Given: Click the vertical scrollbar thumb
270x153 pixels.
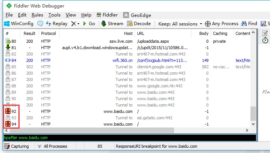Looking at the screenshot, I should (253, 114).
